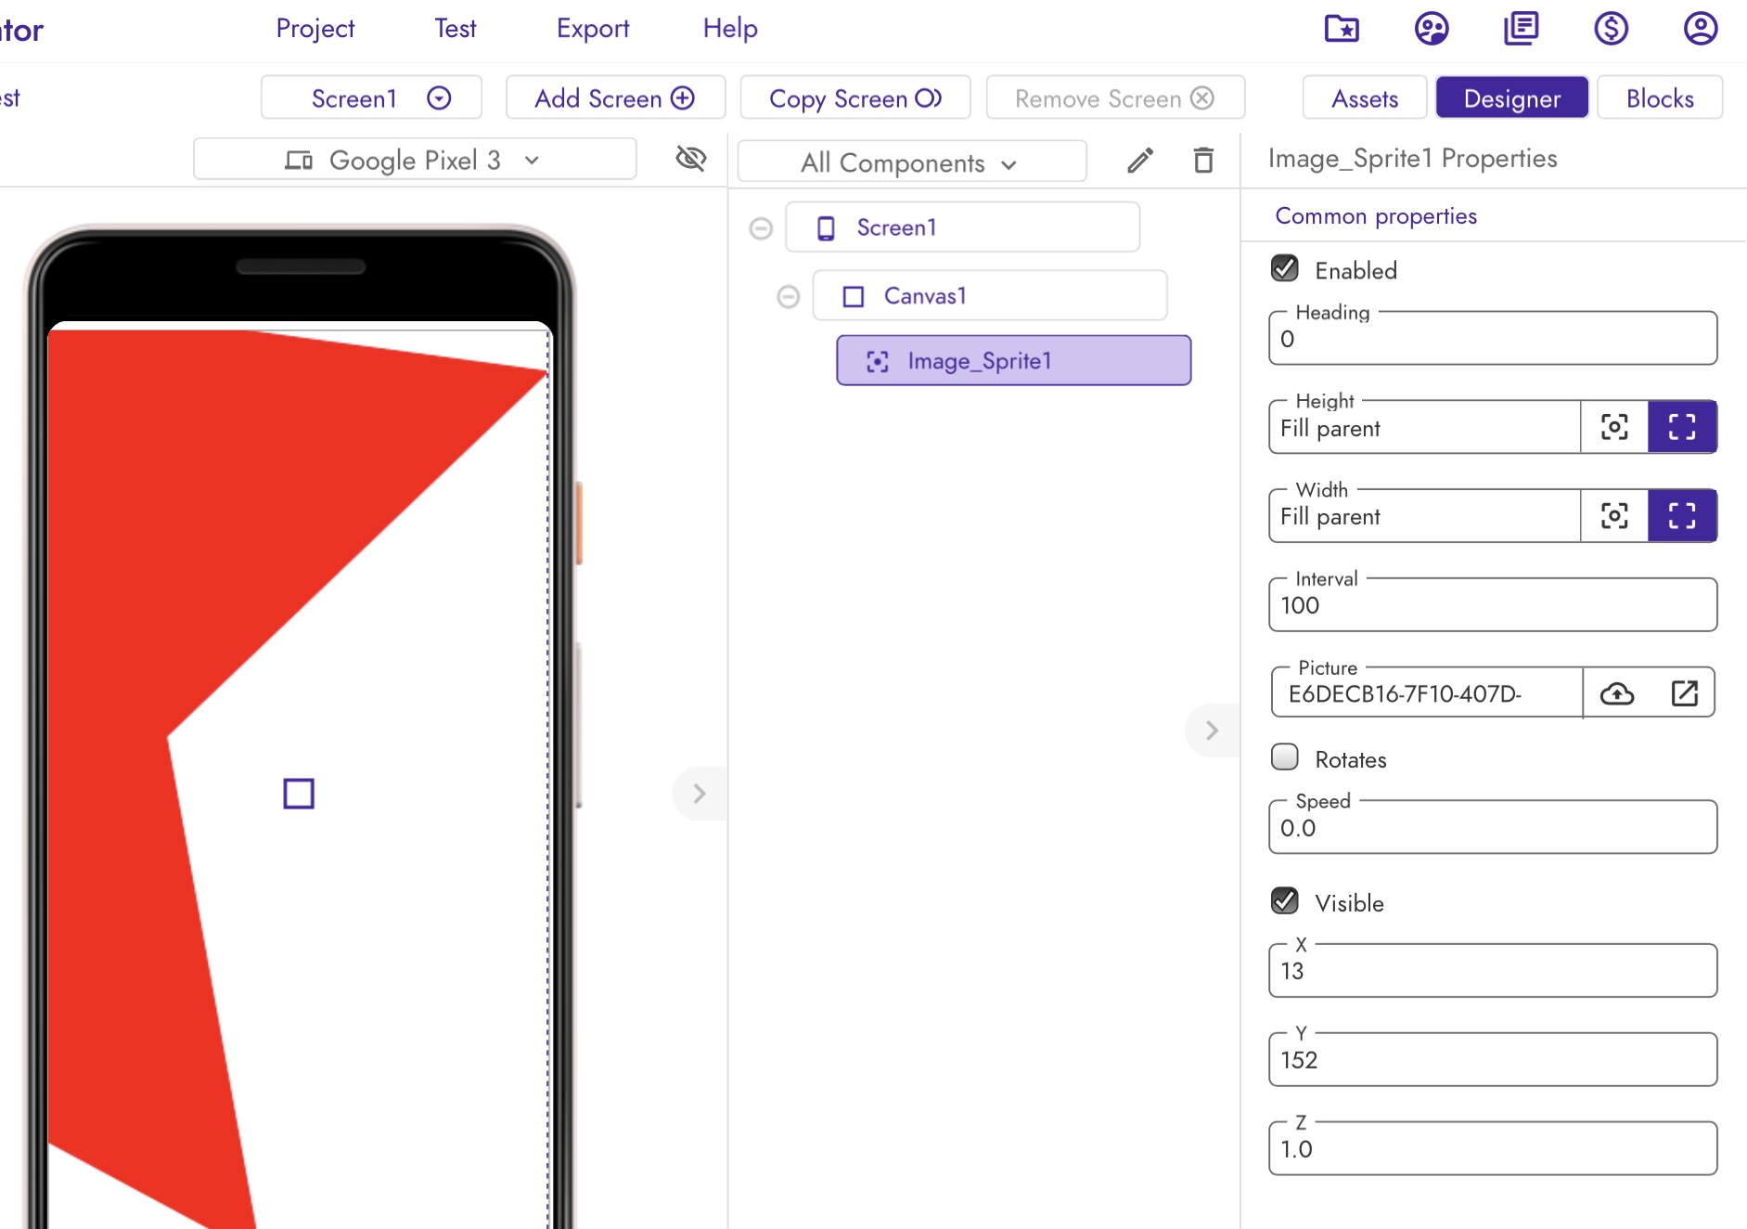Click the Speed input field
Screen dimensions: 1747x1229
(x=1493, y=827)
